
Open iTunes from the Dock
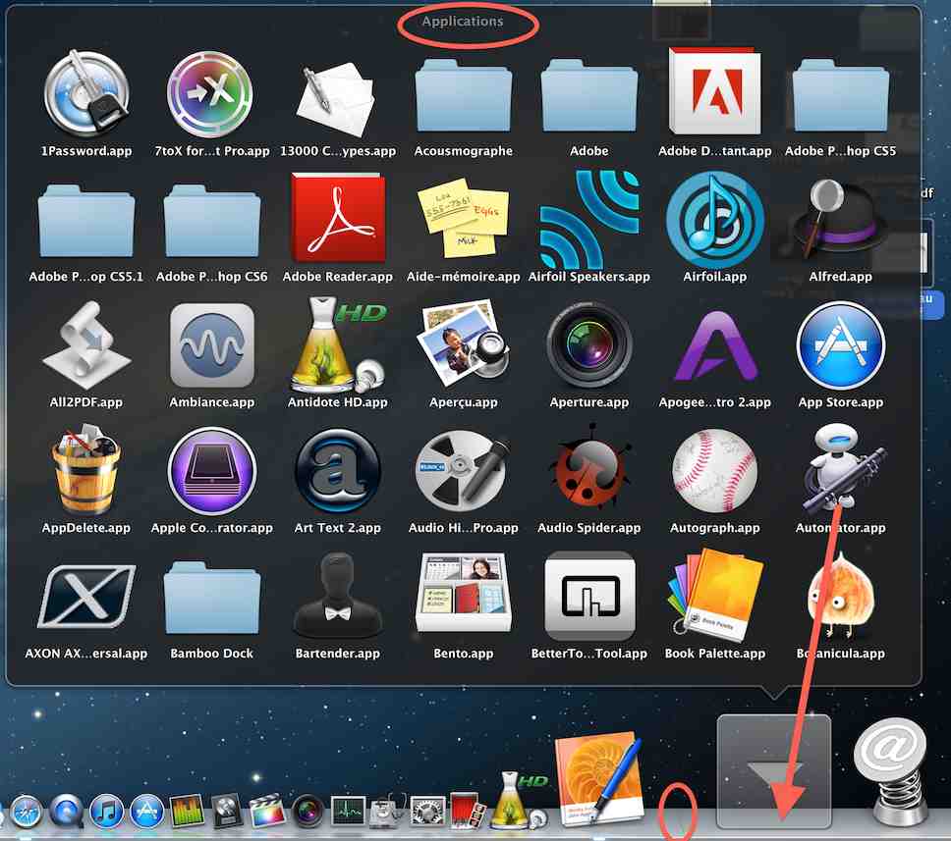click(107, 812)
